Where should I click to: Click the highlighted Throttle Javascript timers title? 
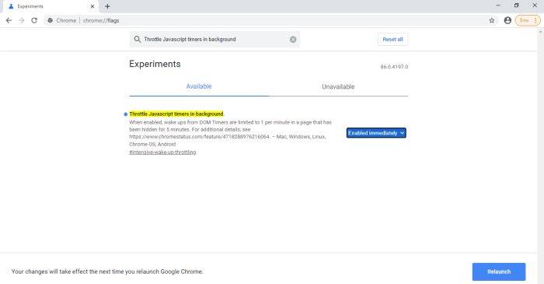[176, 114]
